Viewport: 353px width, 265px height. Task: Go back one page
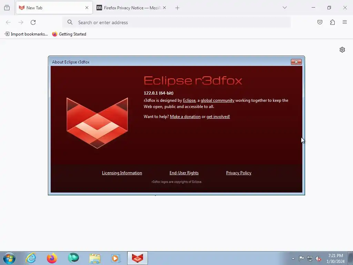point(8,22)
